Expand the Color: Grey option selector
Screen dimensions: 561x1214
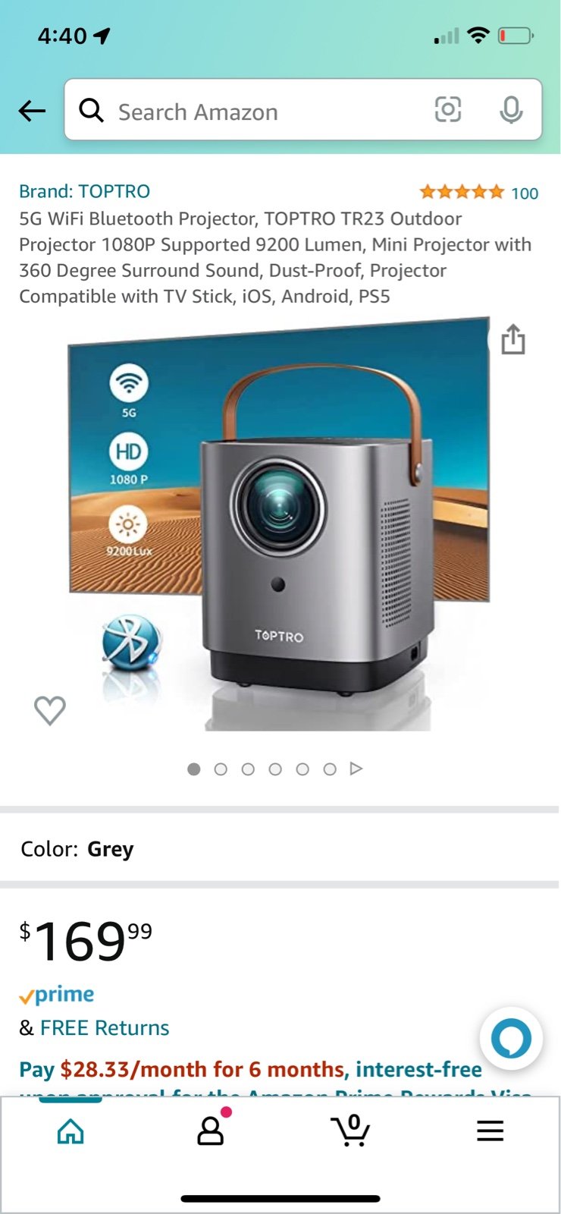[x=280, y=849]
